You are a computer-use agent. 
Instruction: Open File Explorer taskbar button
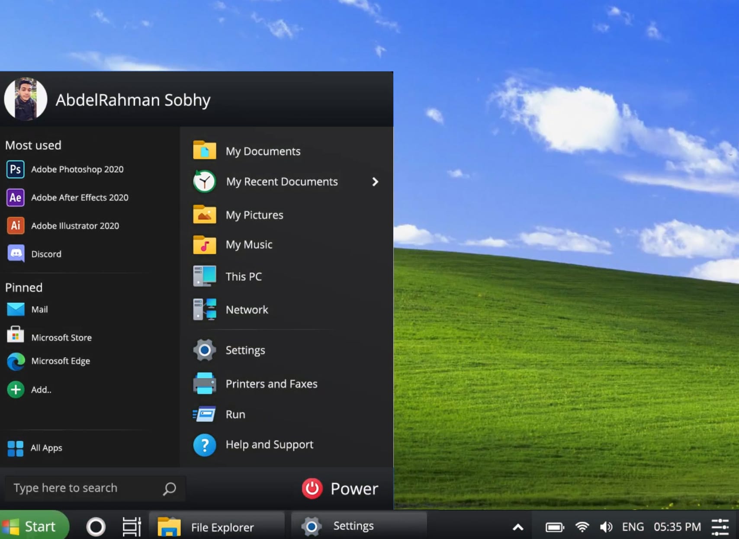217,526
